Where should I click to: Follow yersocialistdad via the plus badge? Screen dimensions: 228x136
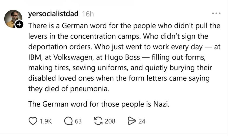19,25
